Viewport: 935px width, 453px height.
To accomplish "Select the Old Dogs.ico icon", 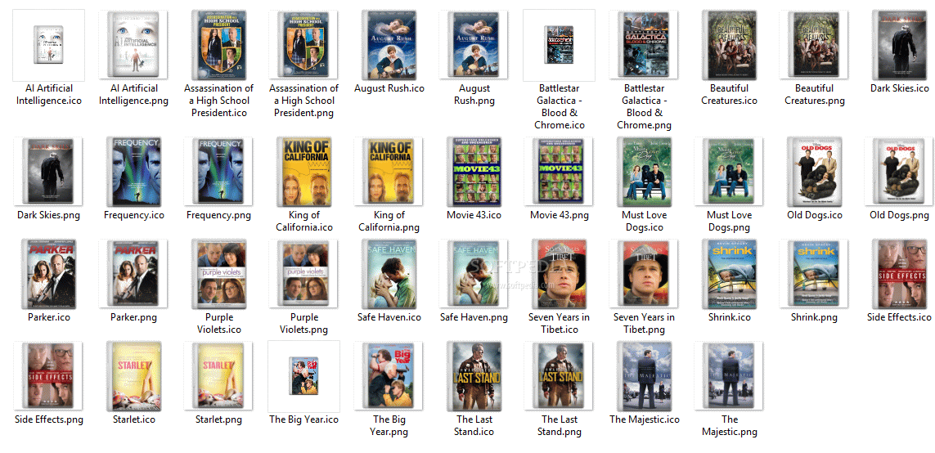I will click(814, 172).
